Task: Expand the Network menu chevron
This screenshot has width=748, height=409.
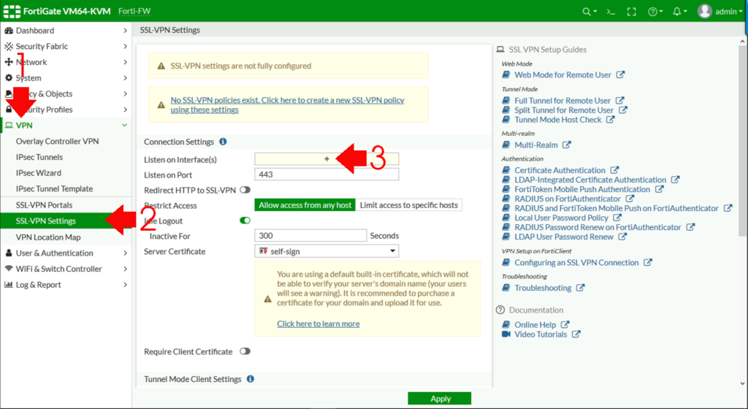Action: (x=125, y=62)
